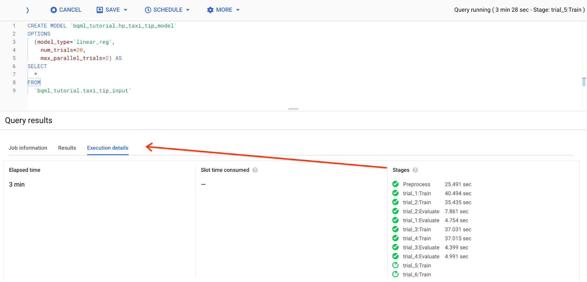
Task: Click the SCHEDULE button label
Action: click(168, 10)
